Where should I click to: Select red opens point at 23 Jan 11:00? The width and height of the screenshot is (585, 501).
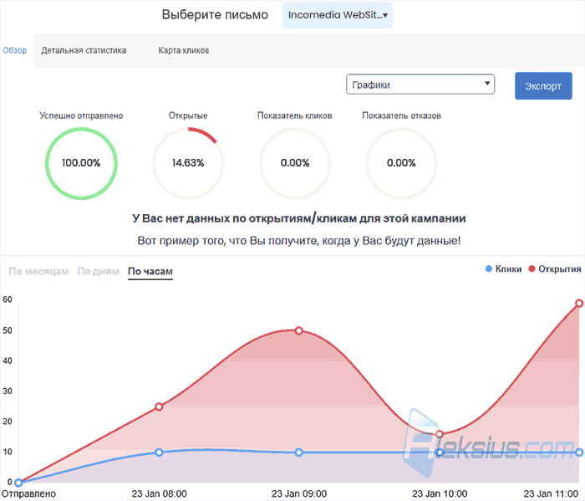tap(579, 303)
